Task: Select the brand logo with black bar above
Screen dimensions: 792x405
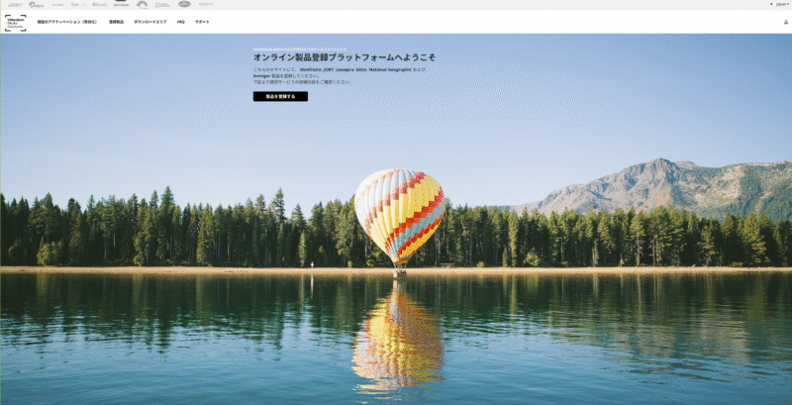Action: (121, 5)
